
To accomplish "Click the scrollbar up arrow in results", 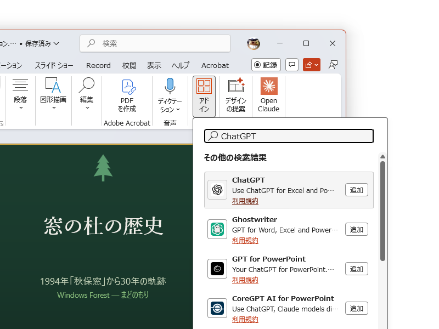I will coord(382,156).
